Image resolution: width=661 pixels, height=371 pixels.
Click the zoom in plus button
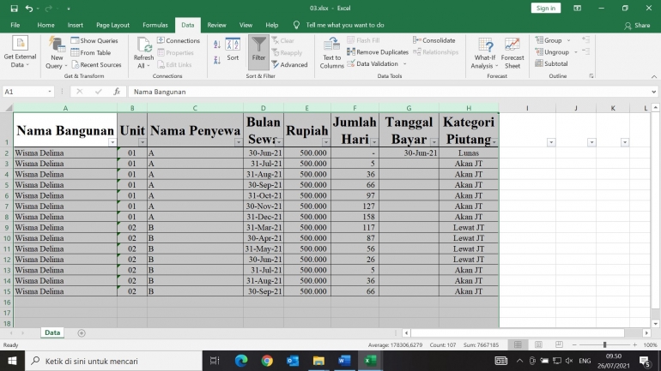click(x=635, y=344)
